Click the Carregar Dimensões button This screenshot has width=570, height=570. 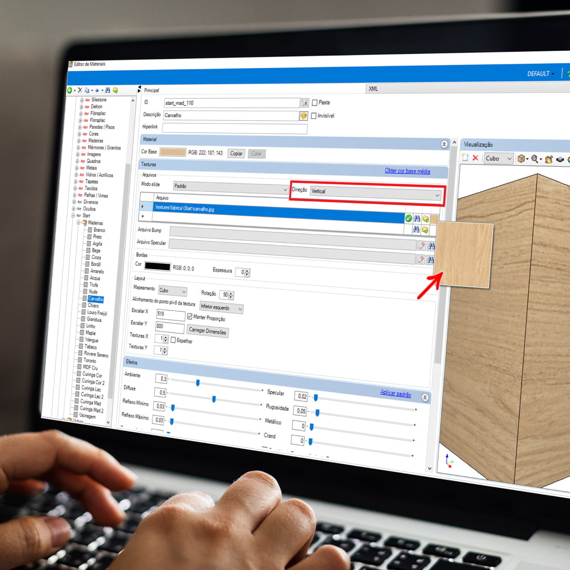tap(207, 331)
